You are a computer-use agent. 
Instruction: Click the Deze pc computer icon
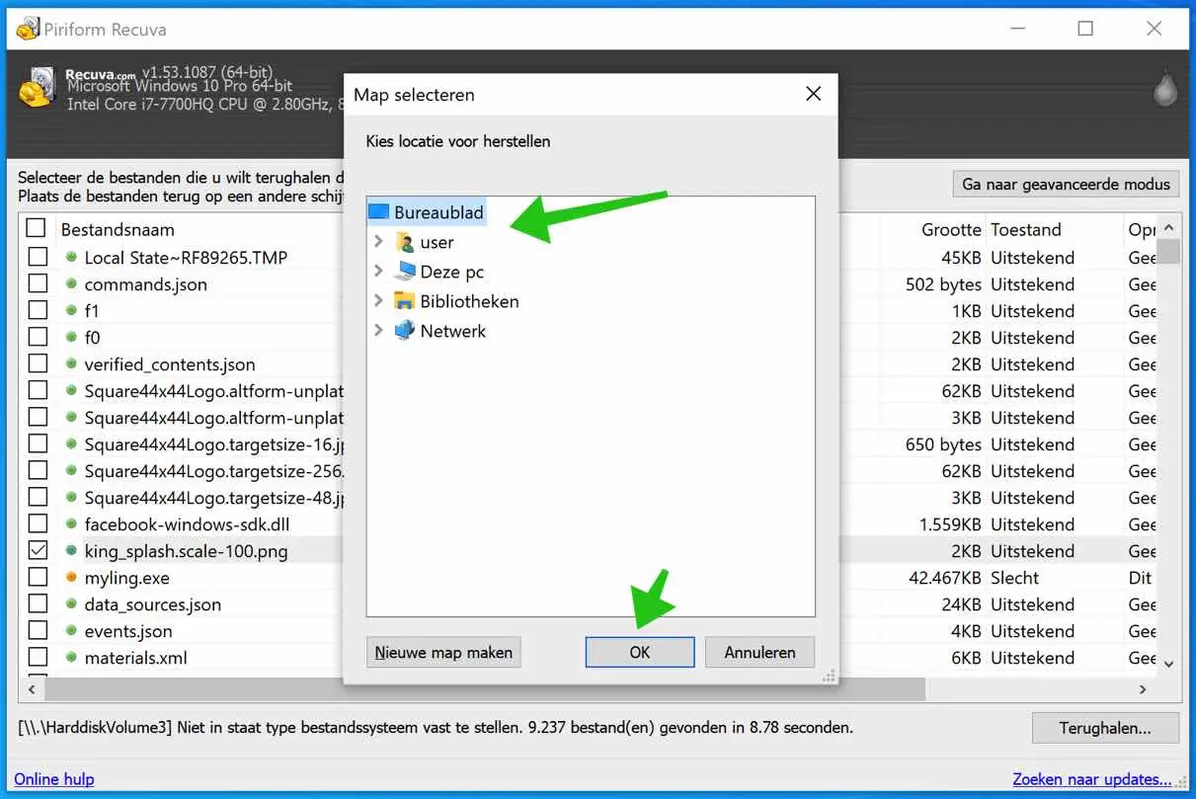pos(405,272)
